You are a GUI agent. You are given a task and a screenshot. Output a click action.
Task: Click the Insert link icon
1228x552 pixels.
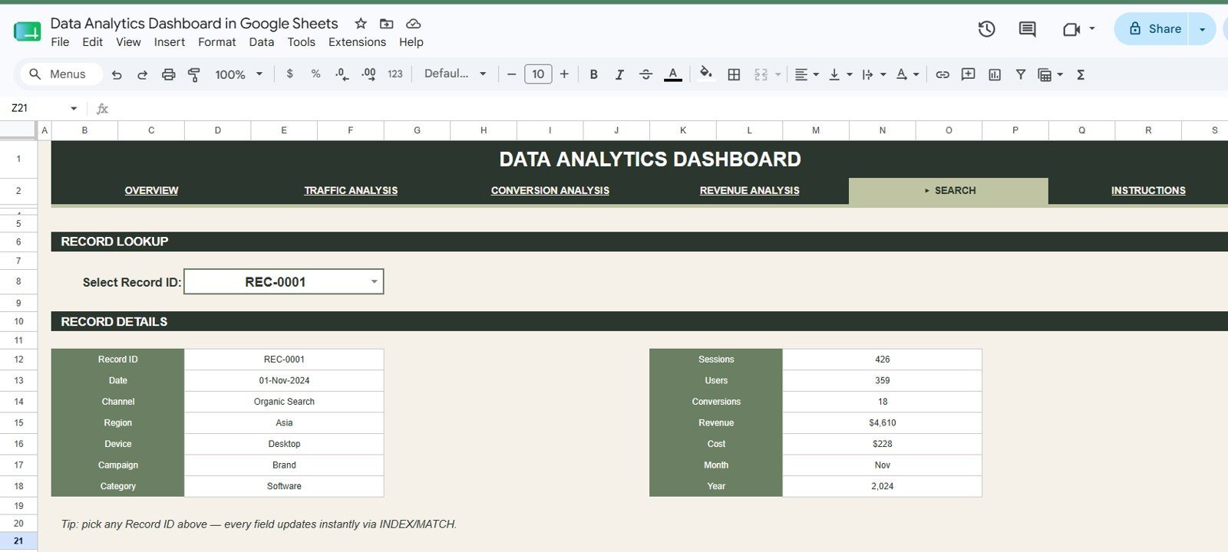(942, 74)
